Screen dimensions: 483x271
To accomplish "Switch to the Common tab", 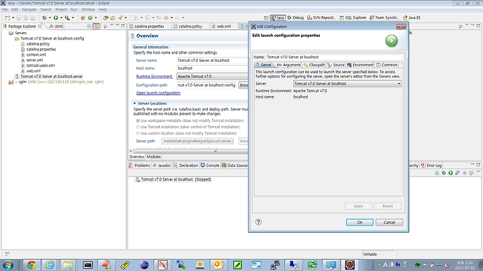I will pos(386,65).
